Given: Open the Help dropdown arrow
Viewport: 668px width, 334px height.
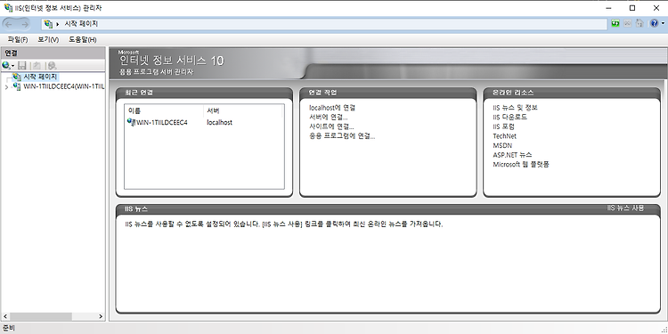Looking at the screenshot, I should (663, 24).
